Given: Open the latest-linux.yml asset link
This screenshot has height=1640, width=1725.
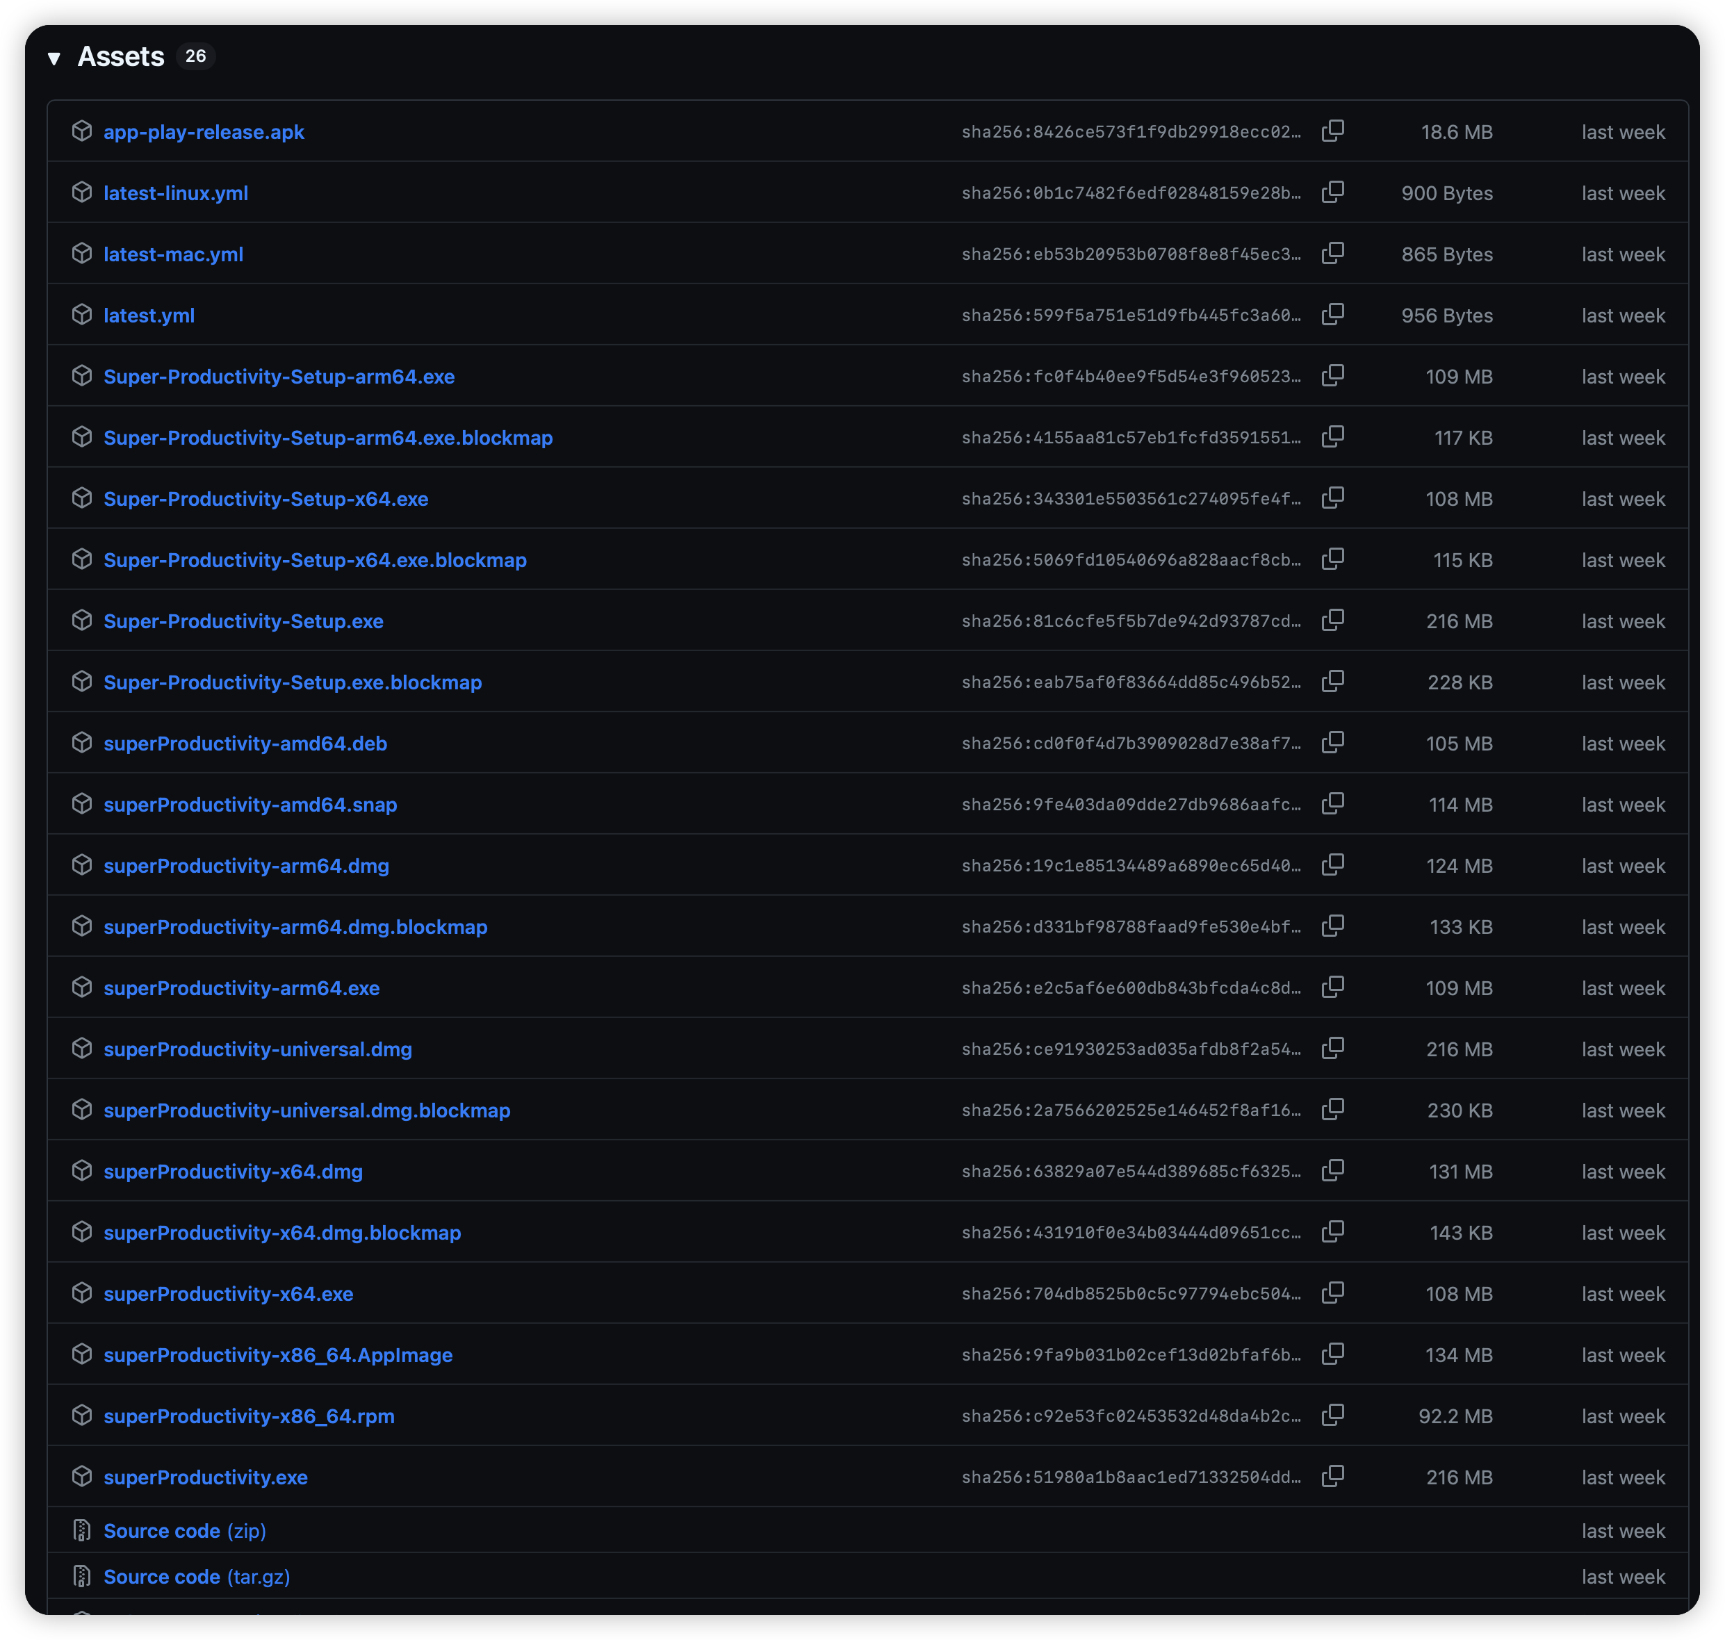Looking at the screenshot, I should click(176, 193).
